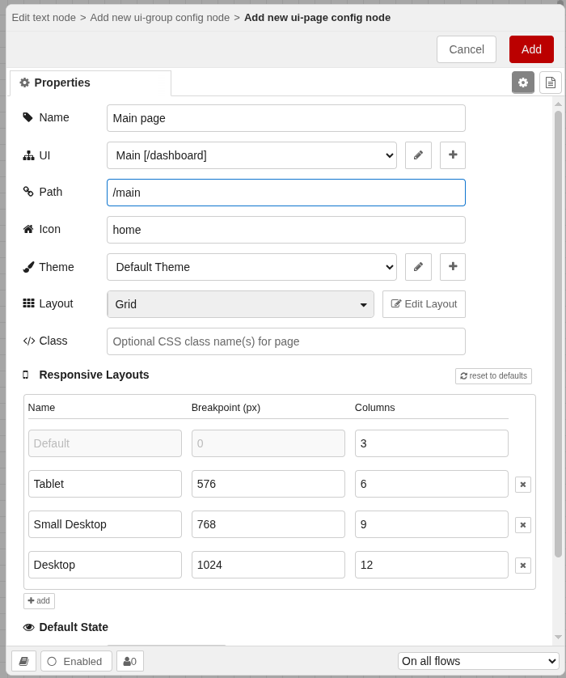Click the Class CSS name input
566x678 pixels.
[x=286, y=341]
